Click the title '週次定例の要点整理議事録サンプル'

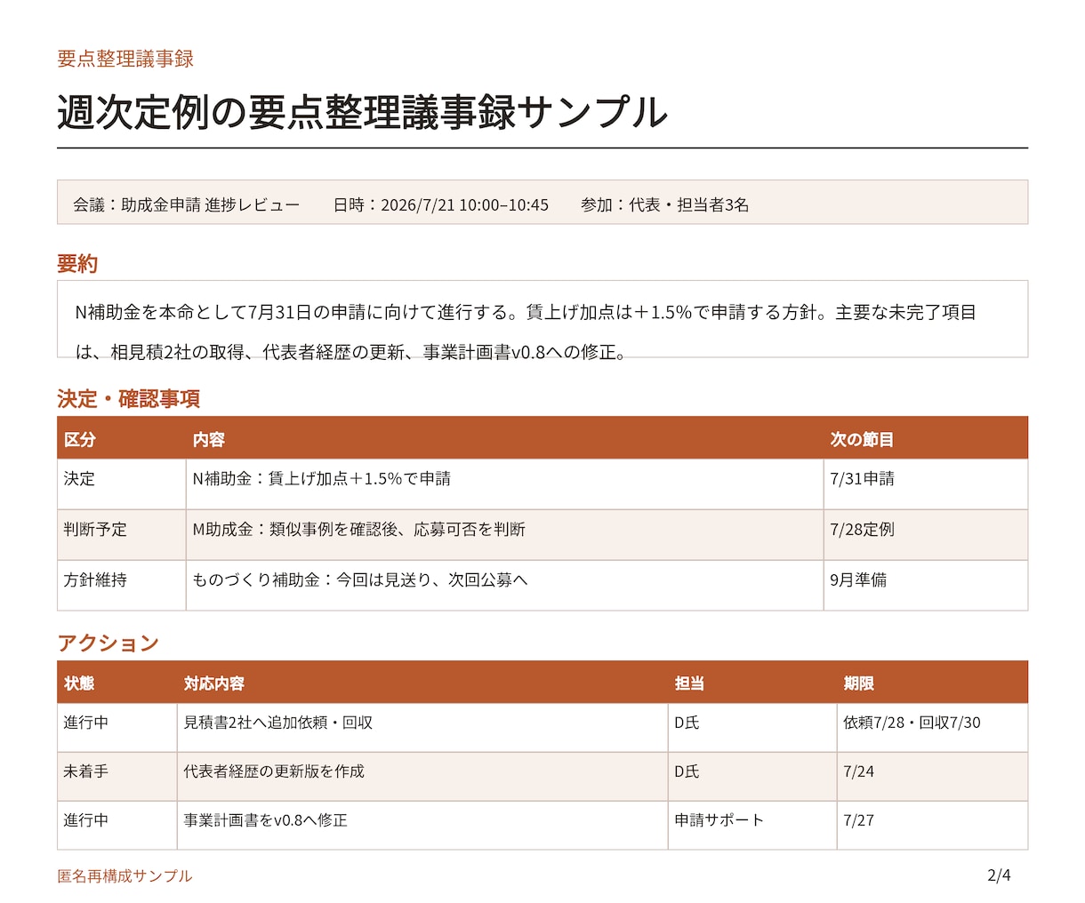coord(362,112)
